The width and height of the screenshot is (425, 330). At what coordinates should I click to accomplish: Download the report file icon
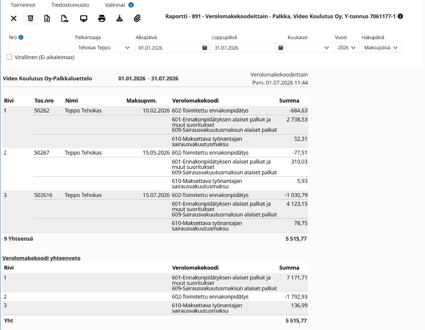point(119,18)
